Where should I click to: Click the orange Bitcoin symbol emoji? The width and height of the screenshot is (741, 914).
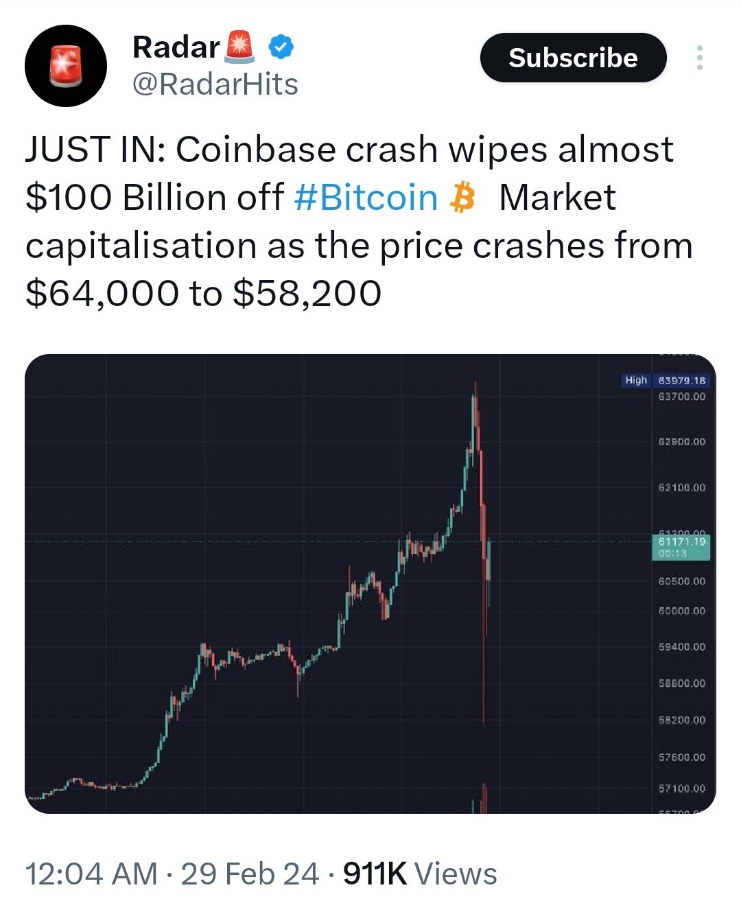[x=462, y=198]
